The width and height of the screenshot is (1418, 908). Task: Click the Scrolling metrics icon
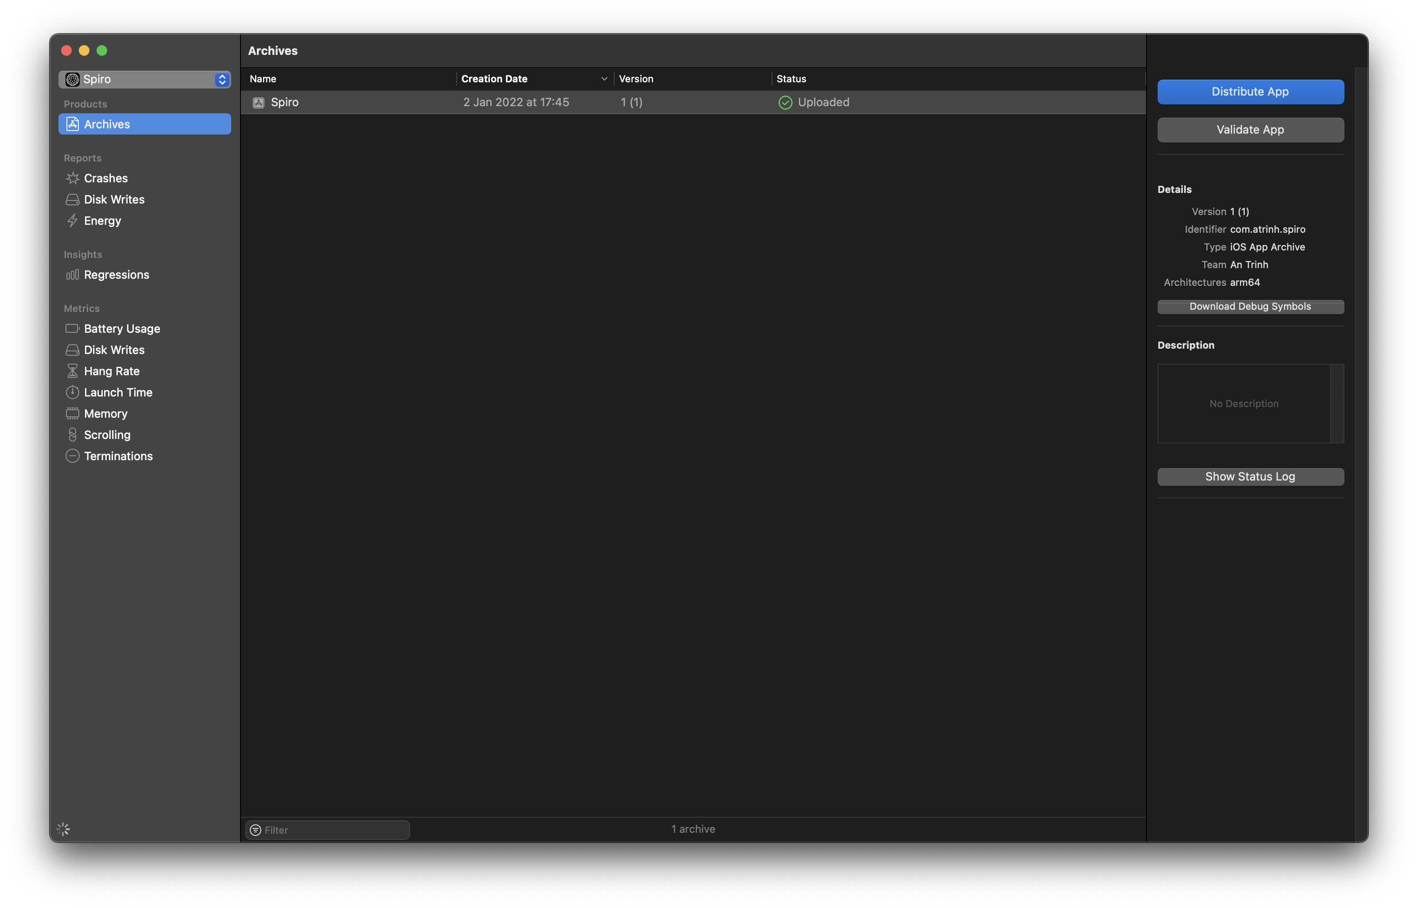point(71,434)
